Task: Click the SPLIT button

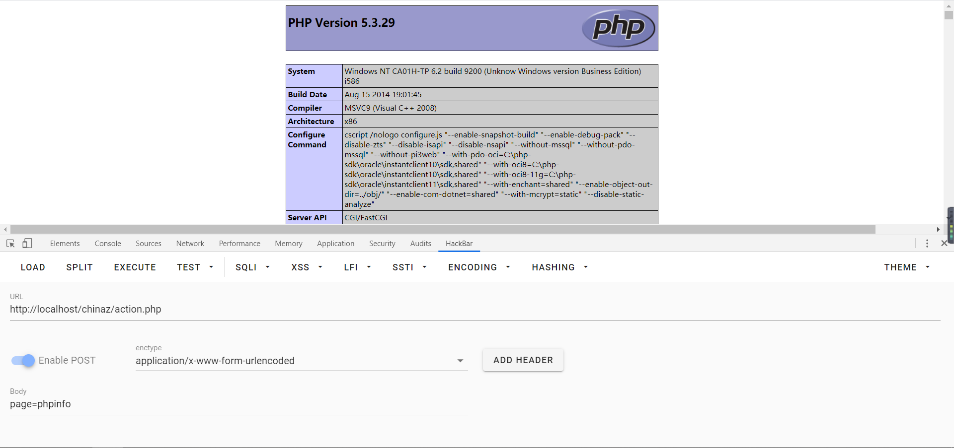Action: click(x=79, y=267)
